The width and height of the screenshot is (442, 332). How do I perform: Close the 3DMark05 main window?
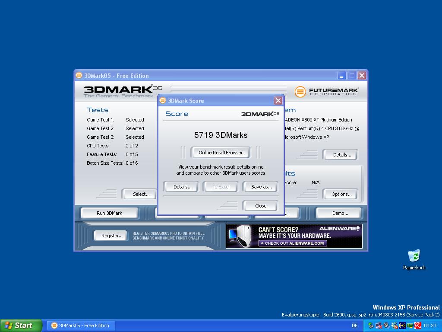[362, 75]
